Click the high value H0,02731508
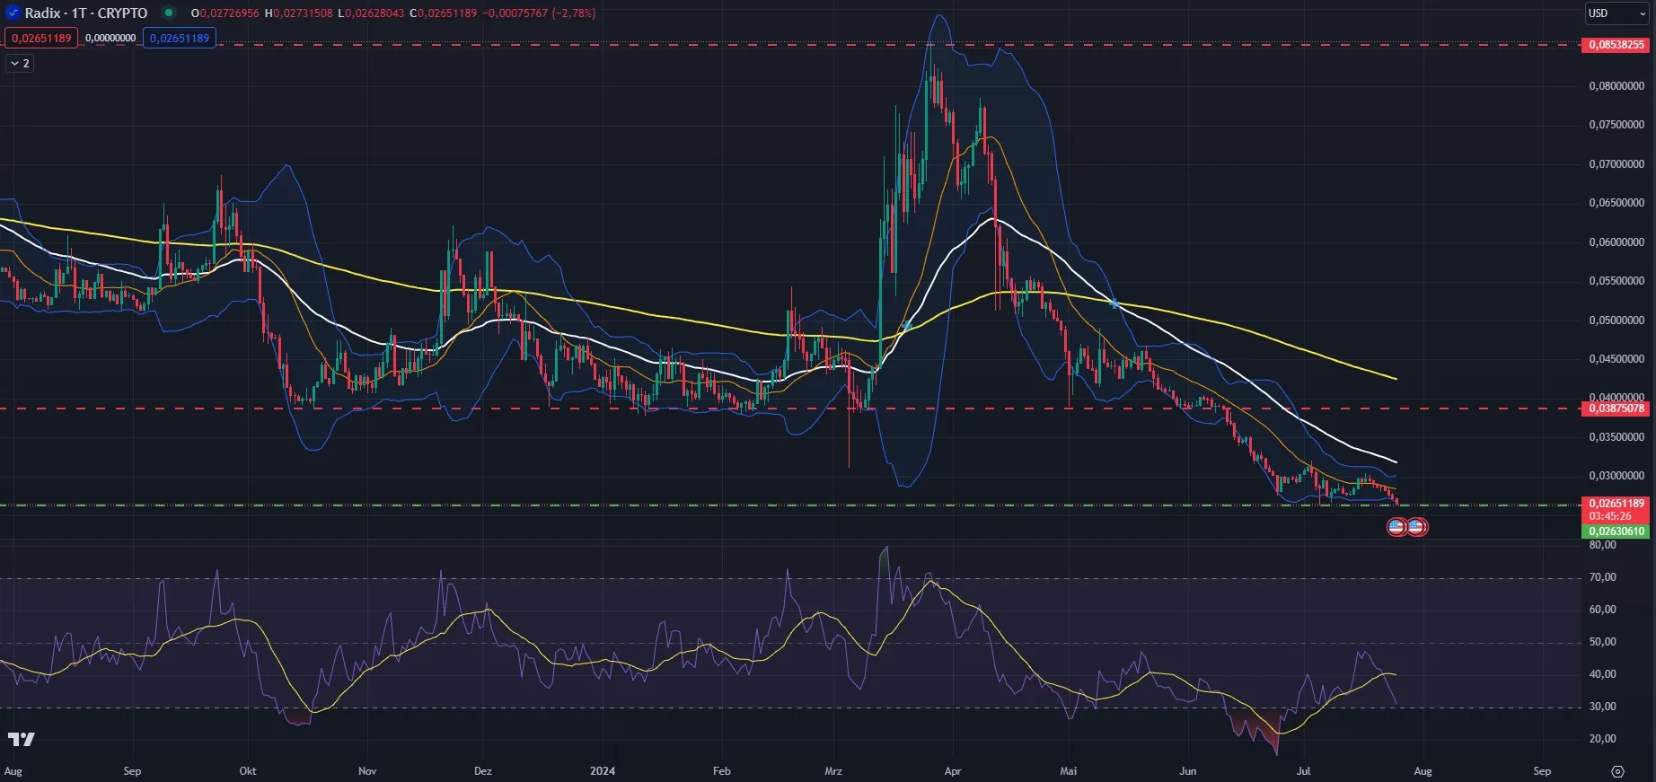This screenshot has height=782, width=1656. tap(298, 13)
